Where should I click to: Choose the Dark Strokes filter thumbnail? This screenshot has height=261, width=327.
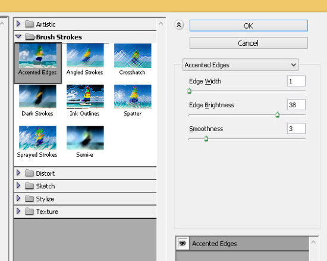point(37,97)
